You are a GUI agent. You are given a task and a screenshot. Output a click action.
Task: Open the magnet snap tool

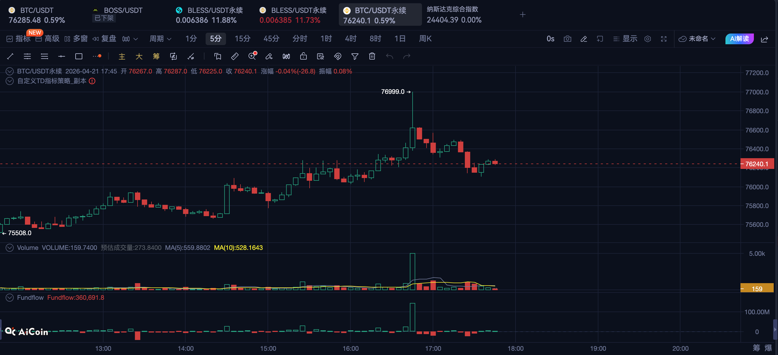pyautogui.click(x=338, y=57)
